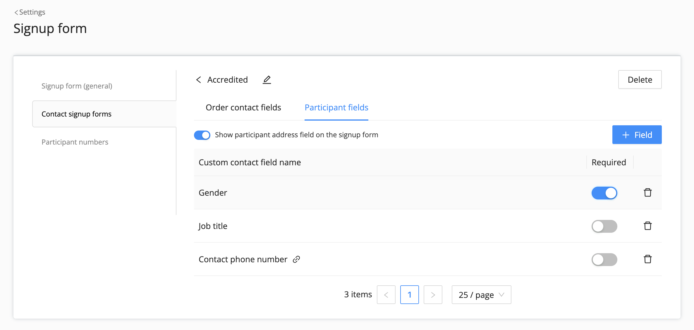Click link icon next to Contact phone number
The width and height of the screenshot is (694, 330).
point(296,259)
